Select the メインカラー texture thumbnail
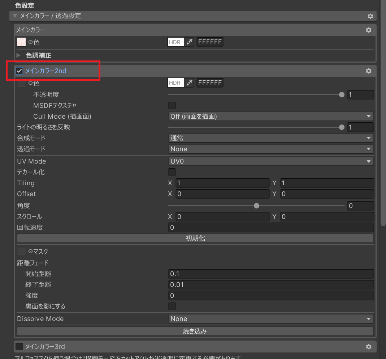Viewport: 386px width, 359px height. (21, 42)
